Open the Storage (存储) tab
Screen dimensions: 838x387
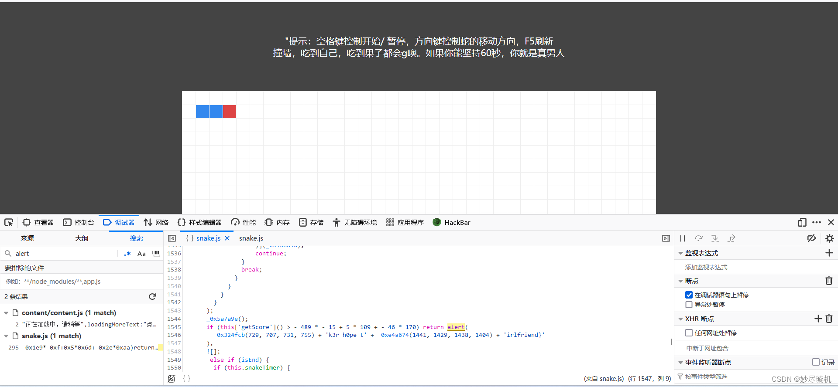point(311,223)
